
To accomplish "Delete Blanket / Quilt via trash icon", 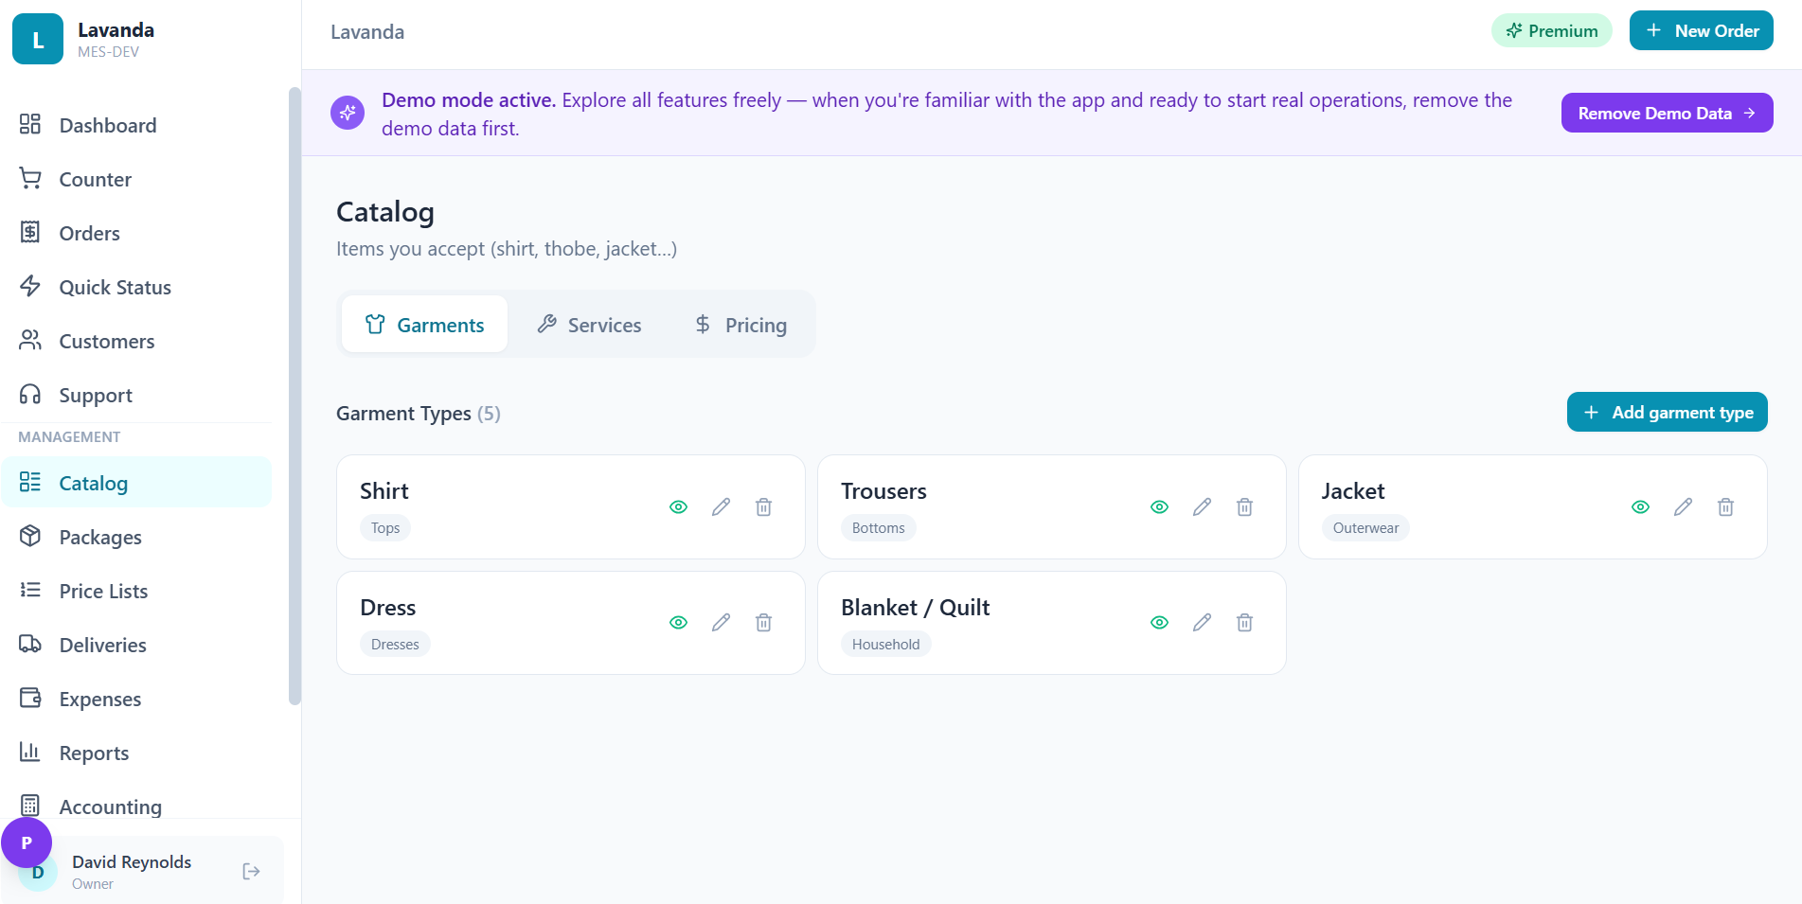I will (x=1244, y=623).
